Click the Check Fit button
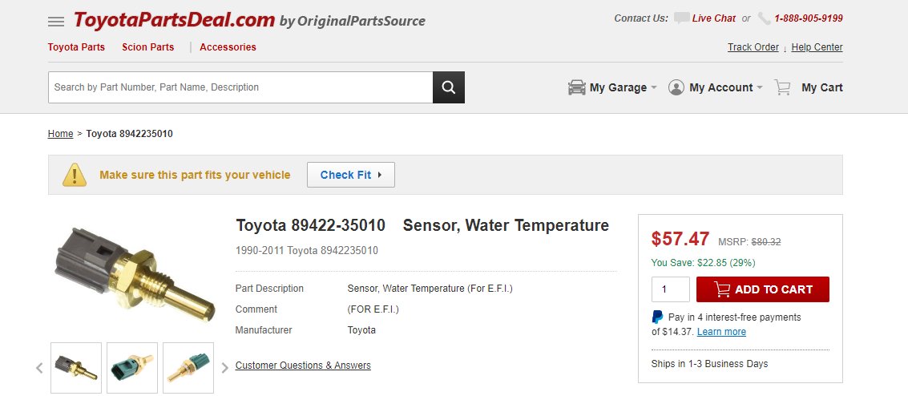Screen dimensions: 908x396 351,175
